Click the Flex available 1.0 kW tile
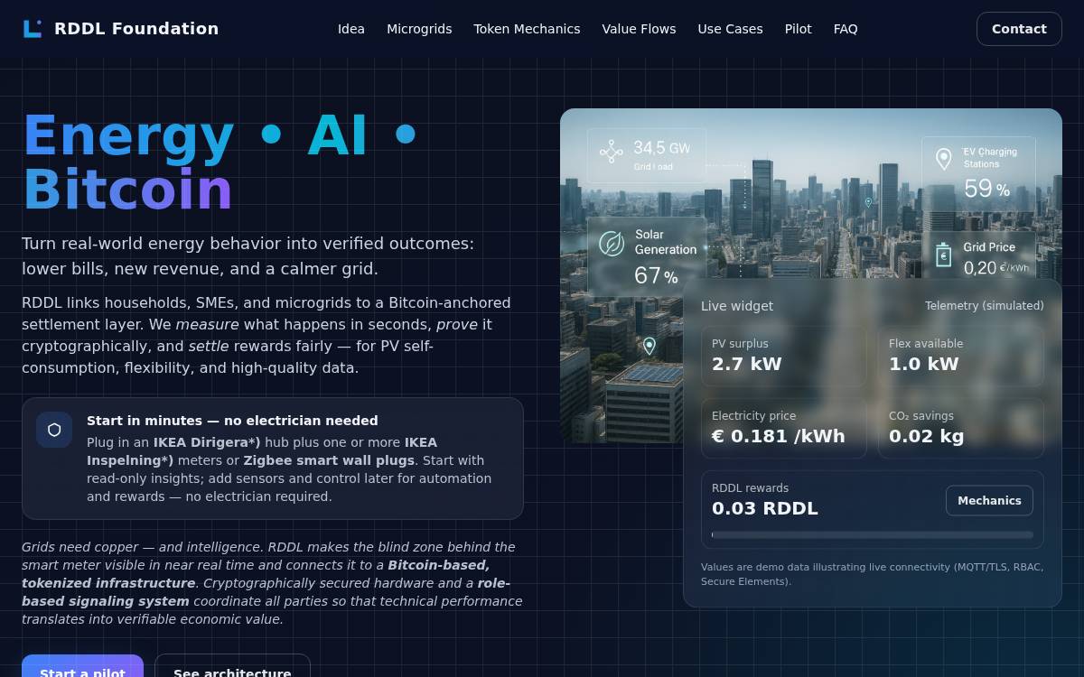1084x677 pixels. (961, 357)
